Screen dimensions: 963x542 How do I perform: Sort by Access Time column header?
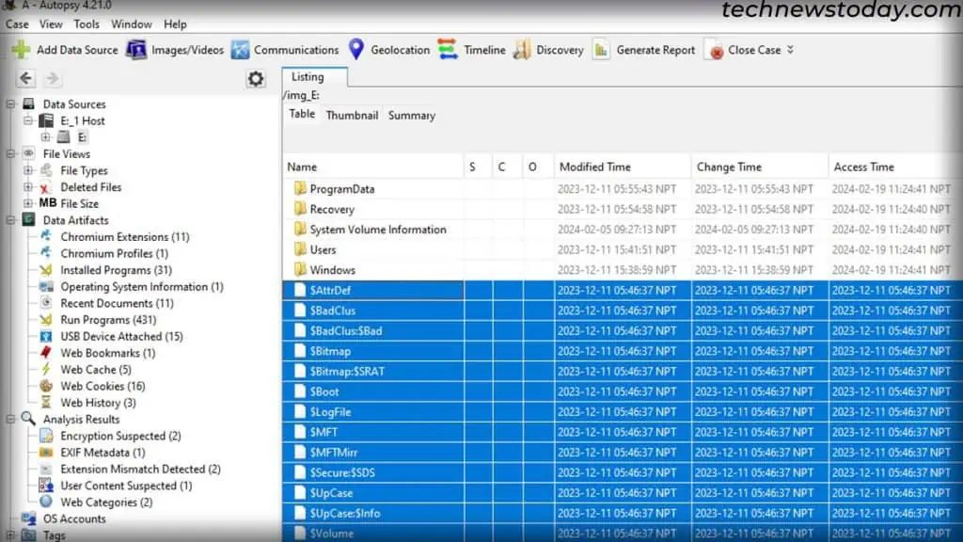tap(895, 167)
